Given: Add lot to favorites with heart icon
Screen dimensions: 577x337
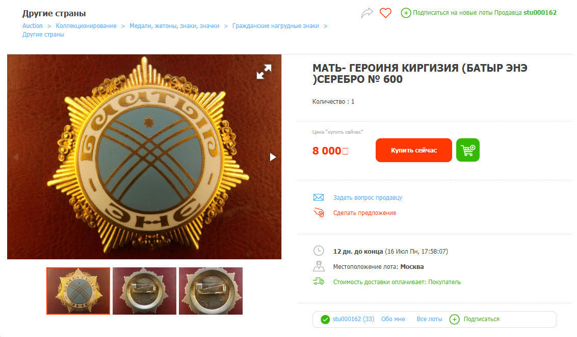Looking at the screenshot, I should click(x=385, y=13).
